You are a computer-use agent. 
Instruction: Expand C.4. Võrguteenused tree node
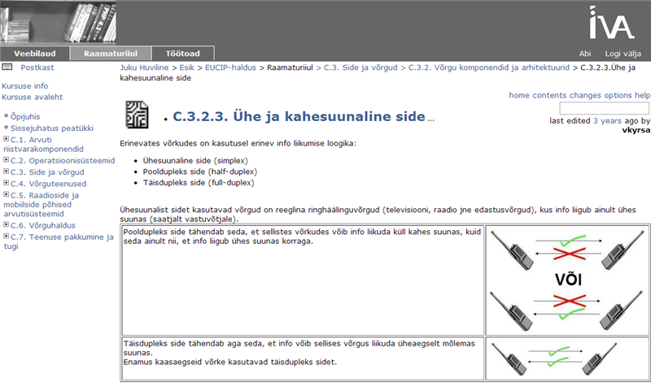[x=7, y=183]
